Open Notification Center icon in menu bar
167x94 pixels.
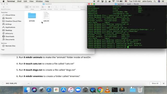[x=163, y=1]
